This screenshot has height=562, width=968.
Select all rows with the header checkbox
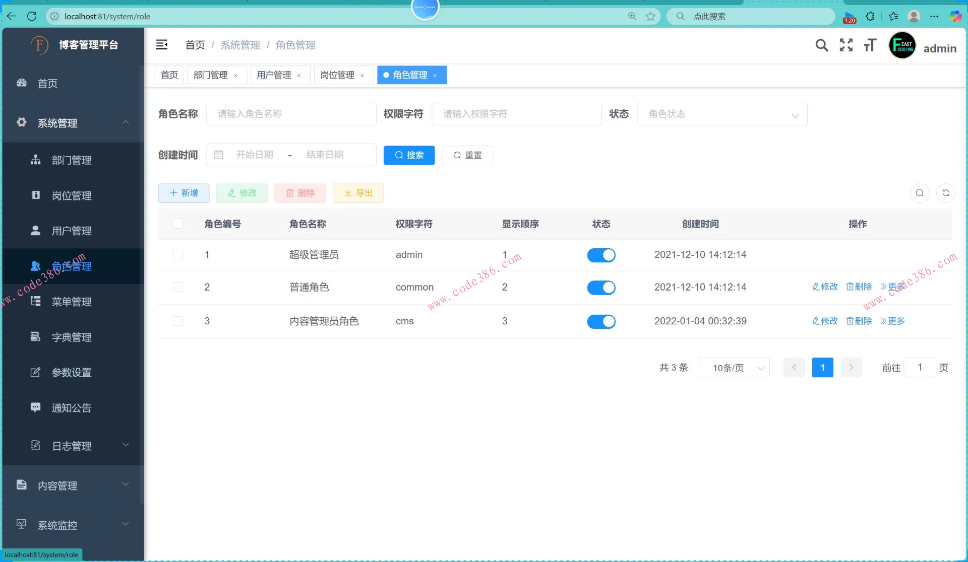(177, 224)
